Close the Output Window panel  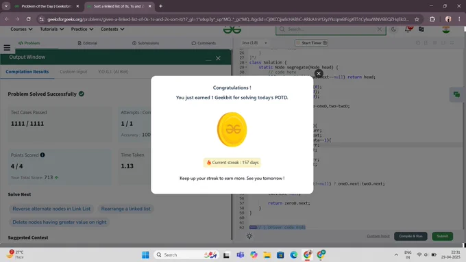point(218,58)
